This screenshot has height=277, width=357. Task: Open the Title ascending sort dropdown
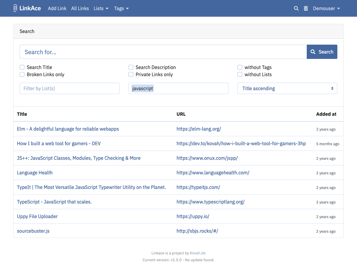coord(287,88)
